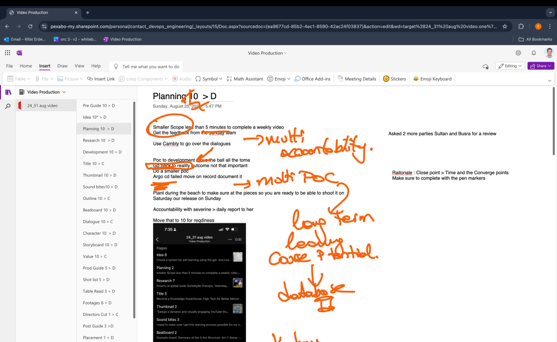The image size is (557, 342).
Task: Open the search magnifier in sidebar
Action: coord(8,106)
